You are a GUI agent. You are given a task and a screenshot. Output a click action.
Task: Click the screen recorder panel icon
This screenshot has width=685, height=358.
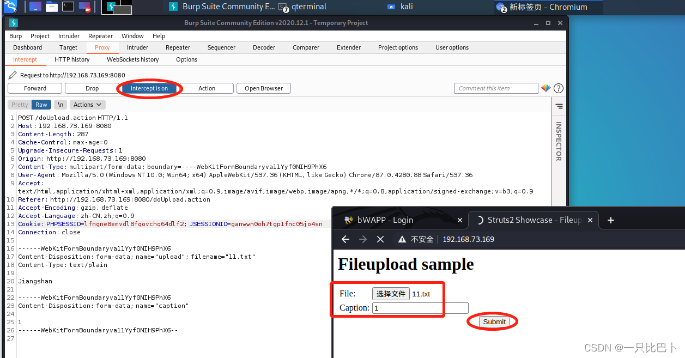84,7
